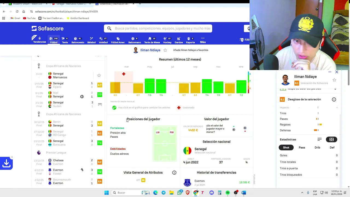Toggle favorite star for Senegal–Marruecos match
This screenshot has height=197, width=350.
99,75
